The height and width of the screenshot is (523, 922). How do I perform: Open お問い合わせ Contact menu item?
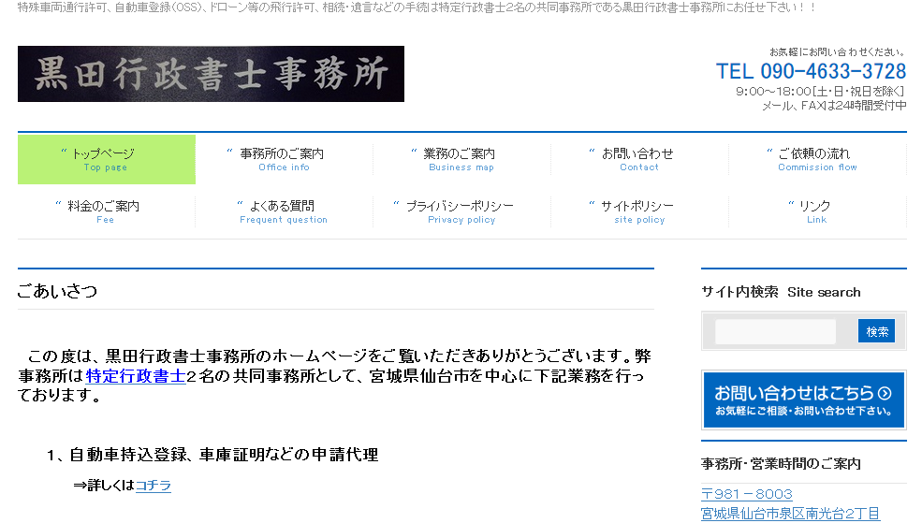tap(639, 159)
